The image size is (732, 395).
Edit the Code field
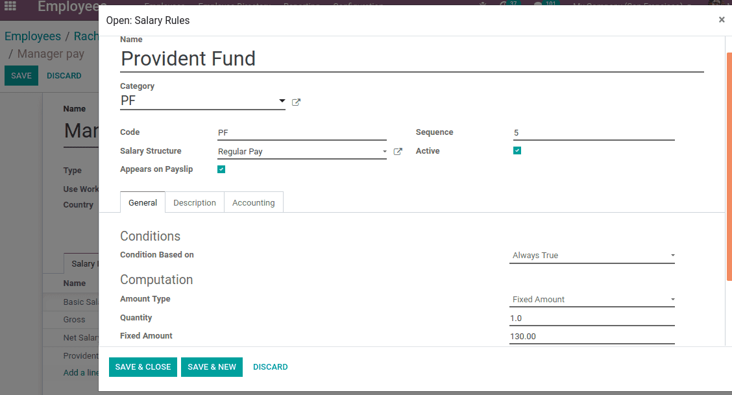302,133
